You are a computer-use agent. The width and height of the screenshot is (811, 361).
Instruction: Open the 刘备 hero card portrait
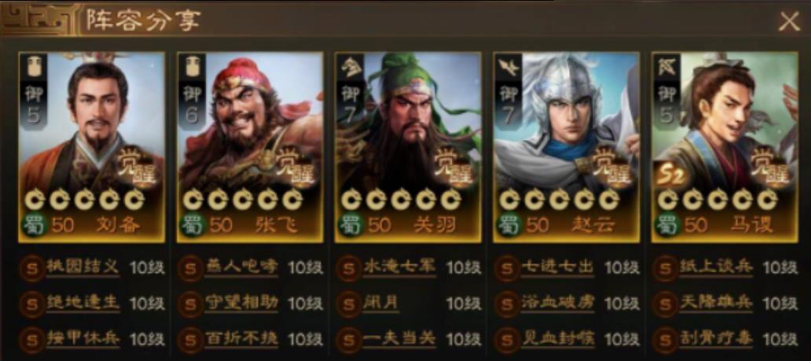[x=91, y=147]
